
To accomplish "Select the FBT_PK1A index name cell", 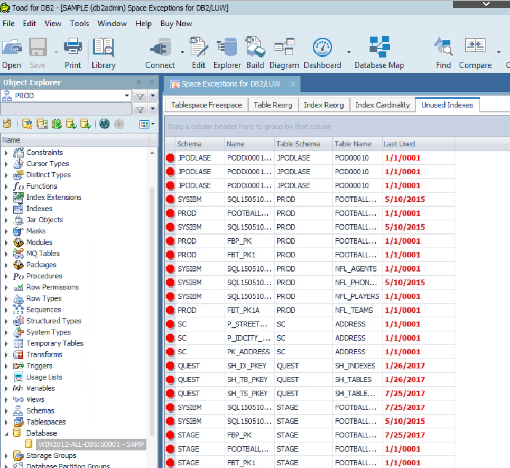I will coord(249,311).
